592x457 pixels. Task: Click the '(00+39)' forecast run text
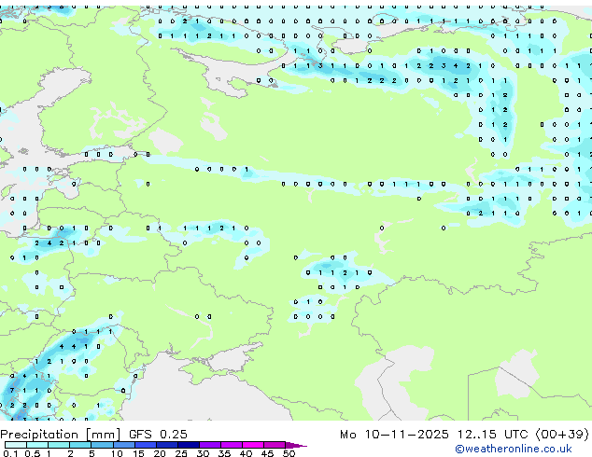click(x=562, y=435)
